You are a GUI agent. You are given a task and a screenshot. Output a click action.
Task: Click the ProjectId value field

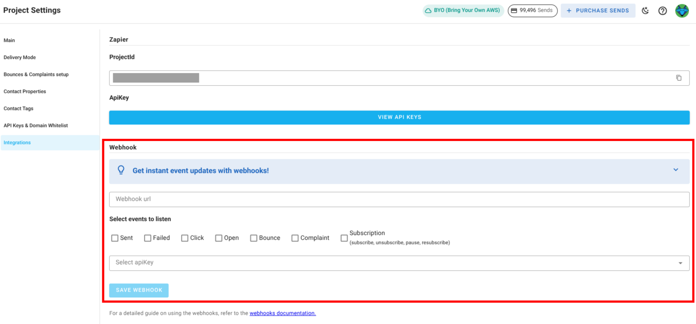coord(399,78)
